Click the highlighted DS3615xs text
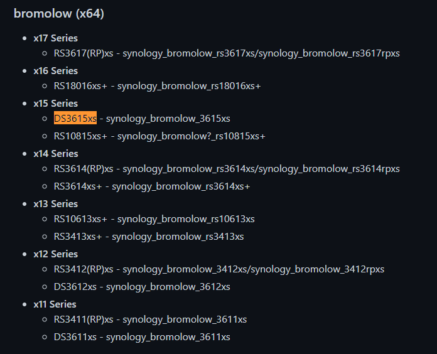 [75, 119]
